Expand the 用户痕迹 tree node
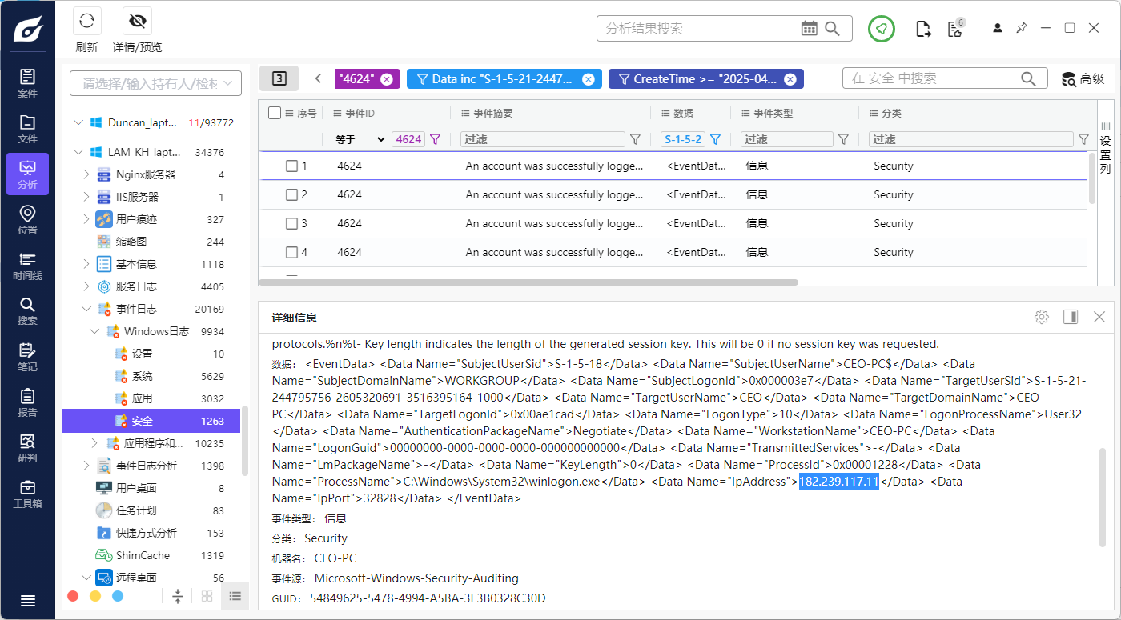1121x620 pixels. 87,219
